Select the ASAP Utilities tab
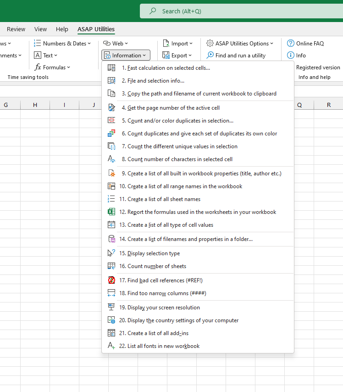The width and height of the screenshot is (343, 392). (x=96, y=29)
